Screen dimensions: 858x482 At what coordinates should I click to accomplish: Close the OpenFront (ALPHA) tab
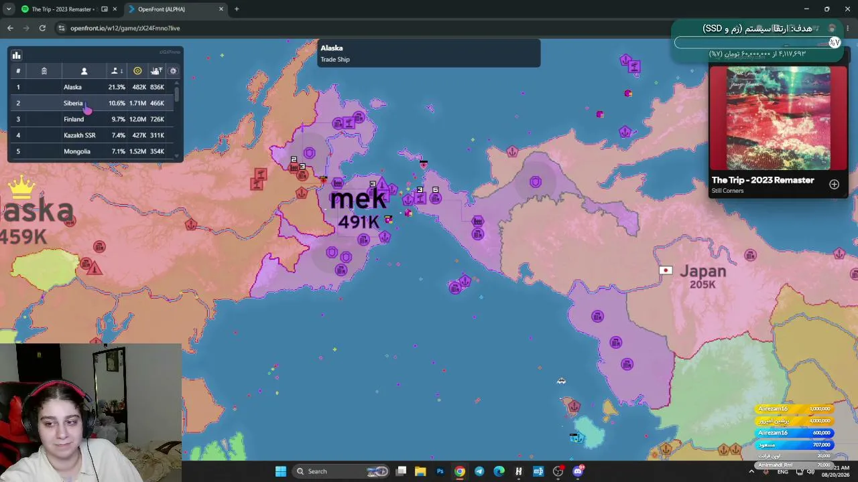pos(221,9)
